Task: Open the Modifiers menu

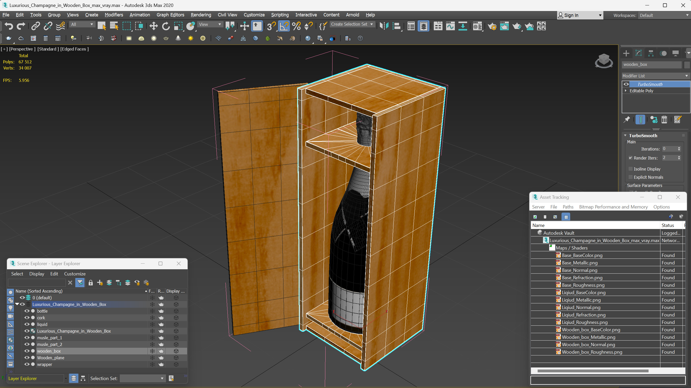Action: click(114, 15)
